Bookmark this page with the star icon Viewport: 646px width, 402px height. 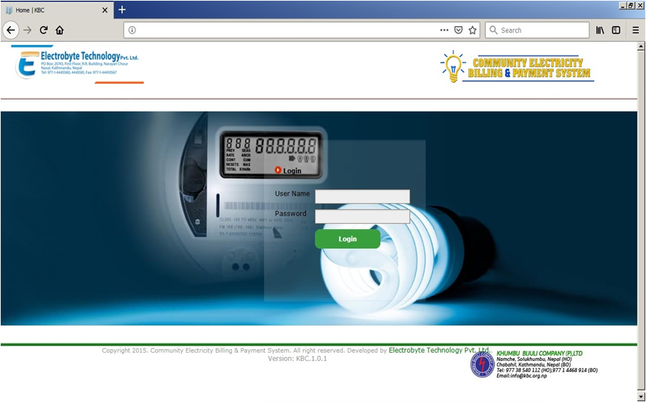pos(473,30)
